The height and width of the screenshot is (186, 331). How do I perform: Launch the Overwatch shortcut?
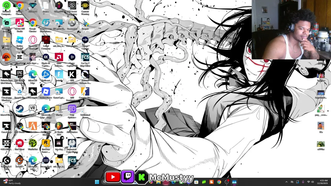pyautogui.click(x=72, y=25)
